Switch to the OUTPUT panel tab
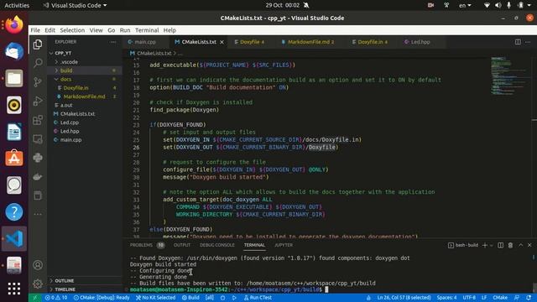Screen dimensions: 537x302 pos(182,245)
